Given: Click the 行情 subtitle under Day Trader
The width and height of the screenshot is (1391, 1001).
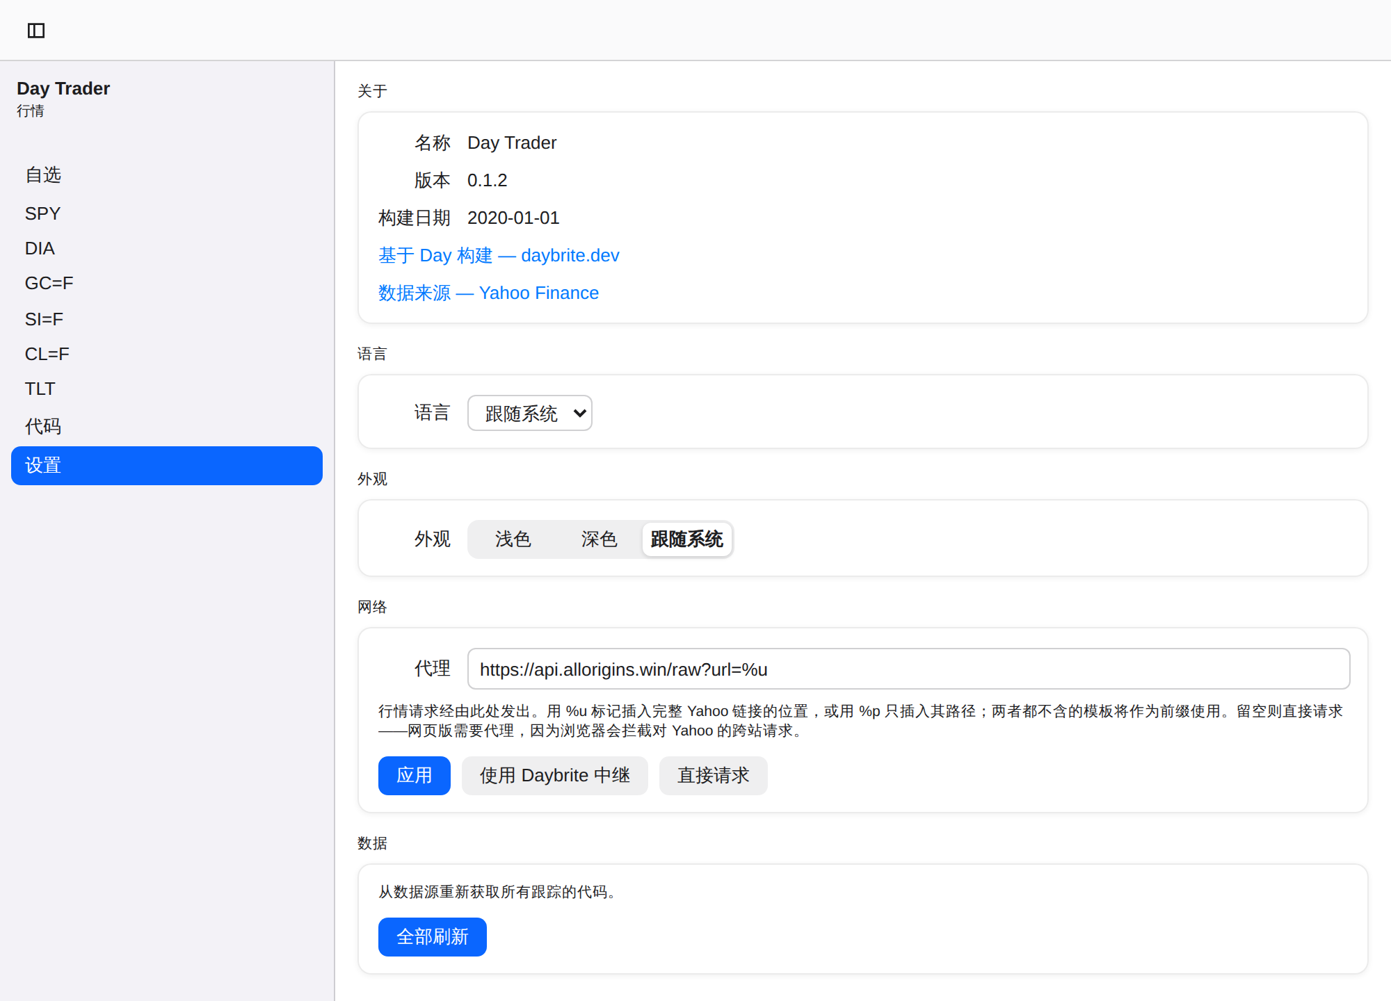Looking at the screenshot, I should tap(31, 111).
